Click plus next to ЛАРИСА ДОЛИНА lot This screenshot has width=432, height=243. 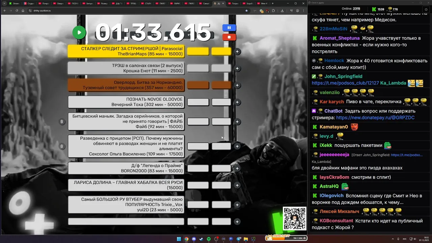237,185
